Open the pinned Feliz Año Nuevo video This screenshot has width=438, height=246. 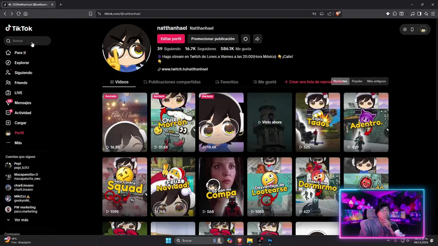tap(125, 122)
